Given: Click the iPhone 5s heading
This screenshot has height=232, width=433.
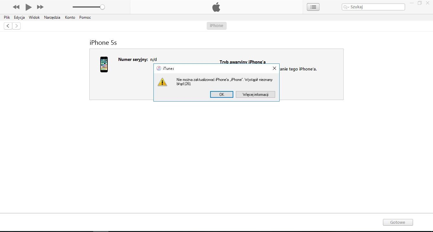Looking at the screenshot, I should click(103, 43).
